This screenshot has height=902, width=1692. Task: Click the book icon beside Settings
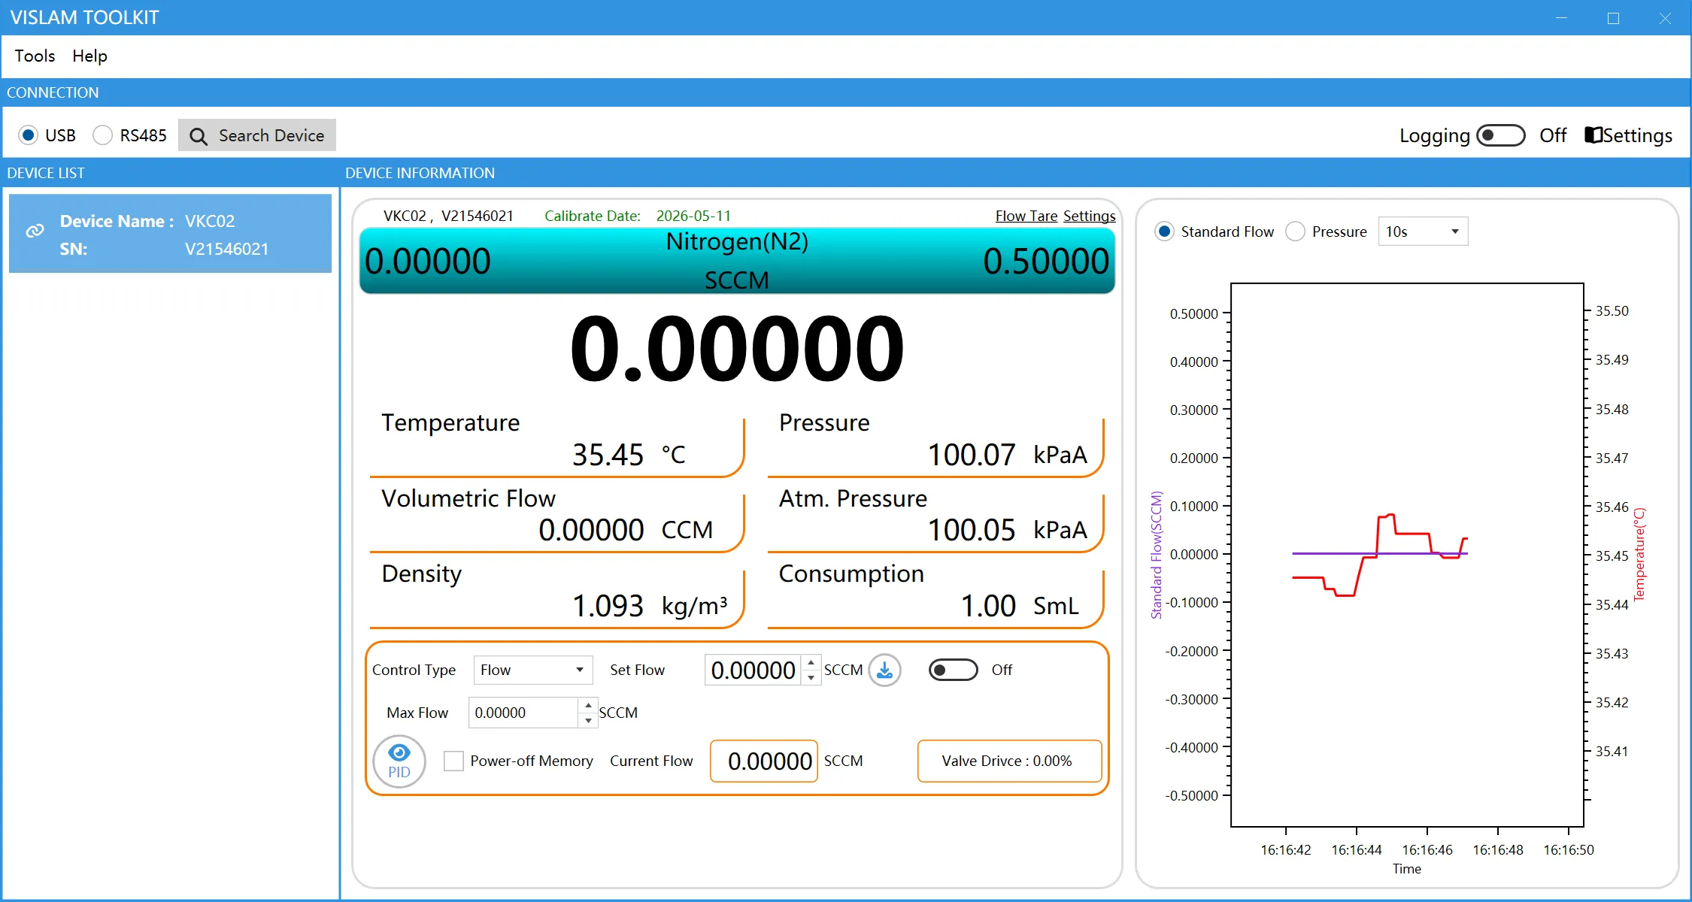pos(1593,135)
